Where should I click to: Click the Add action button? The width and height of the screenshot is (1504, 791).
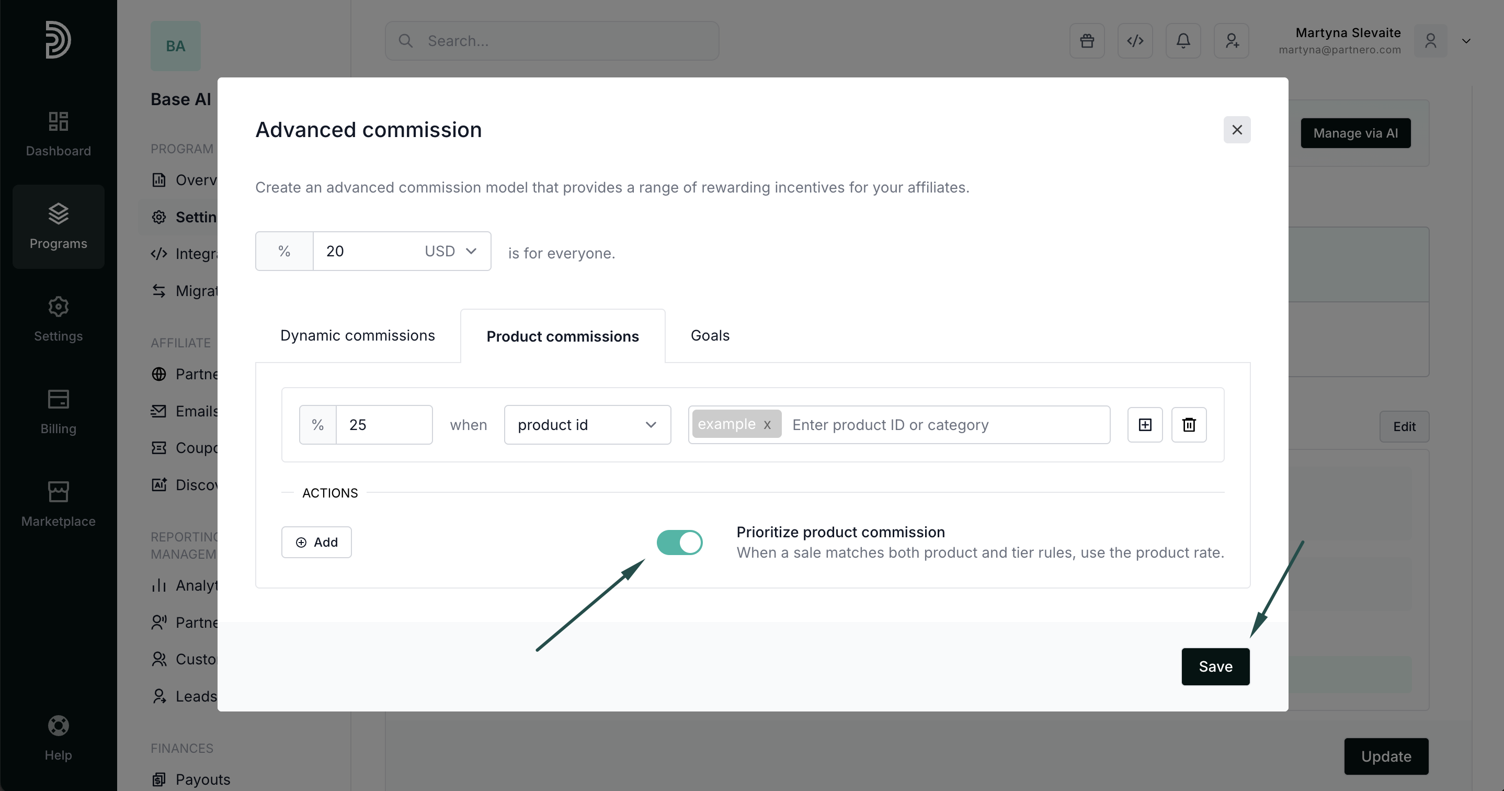316,542
